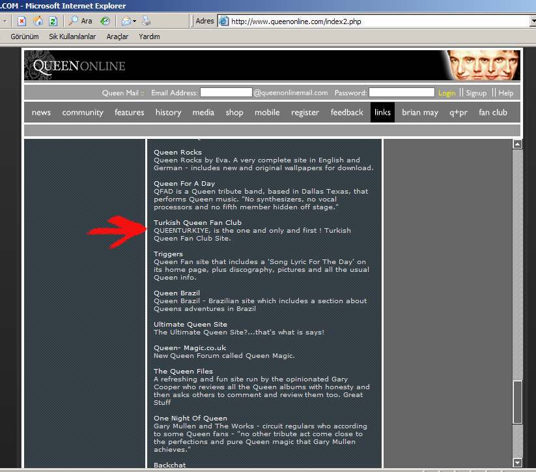Open the One Night Of Queen link
This screenshot has height=472, width=536.
click(190, 419)
